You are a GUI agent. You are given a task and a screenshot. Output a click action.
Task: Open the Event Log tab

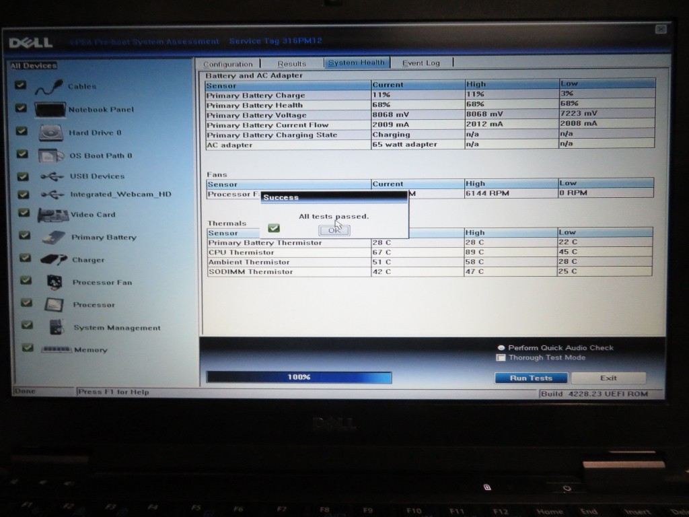pos(421,63)
